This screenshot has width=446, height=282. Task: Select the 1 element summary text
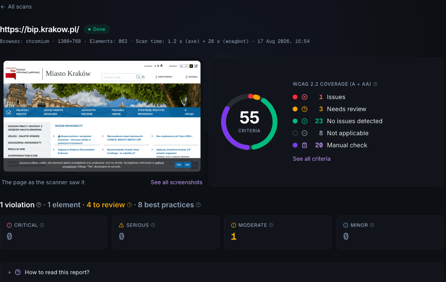point(64,205)
